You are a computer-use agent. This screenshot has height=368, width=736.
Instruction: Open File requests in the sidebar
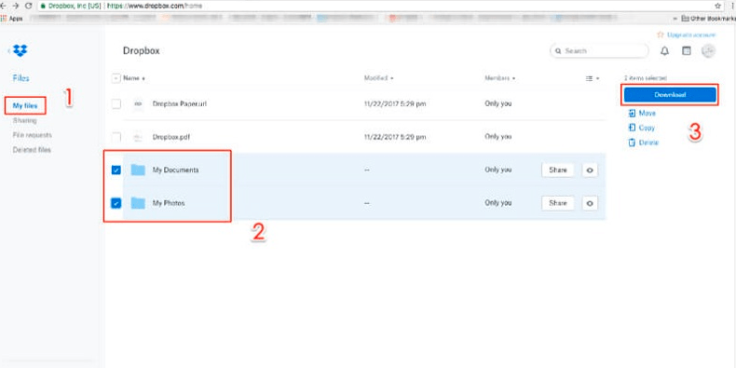[x=33, y=135]
